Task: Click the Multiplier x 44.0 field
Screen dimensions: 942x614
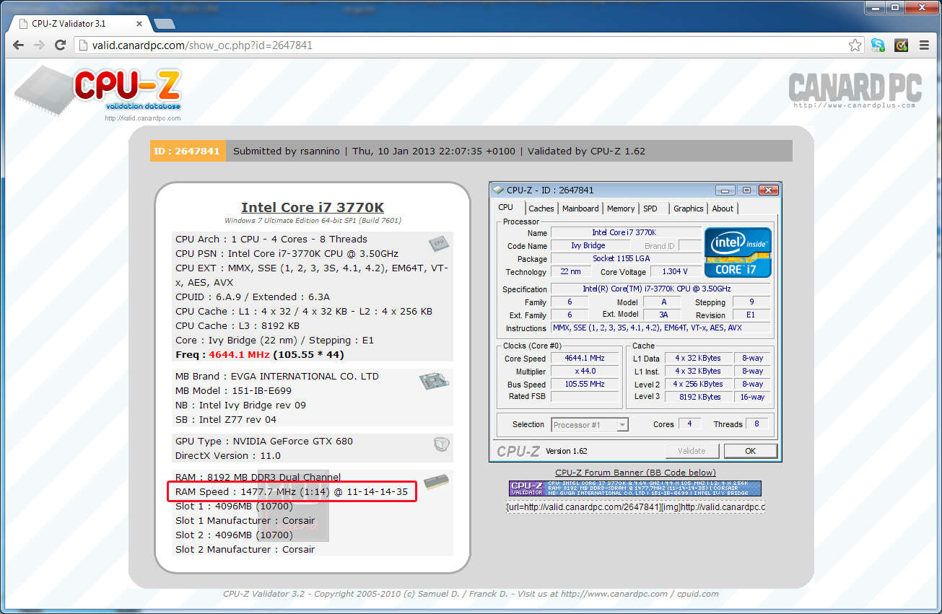Action: 585,372
